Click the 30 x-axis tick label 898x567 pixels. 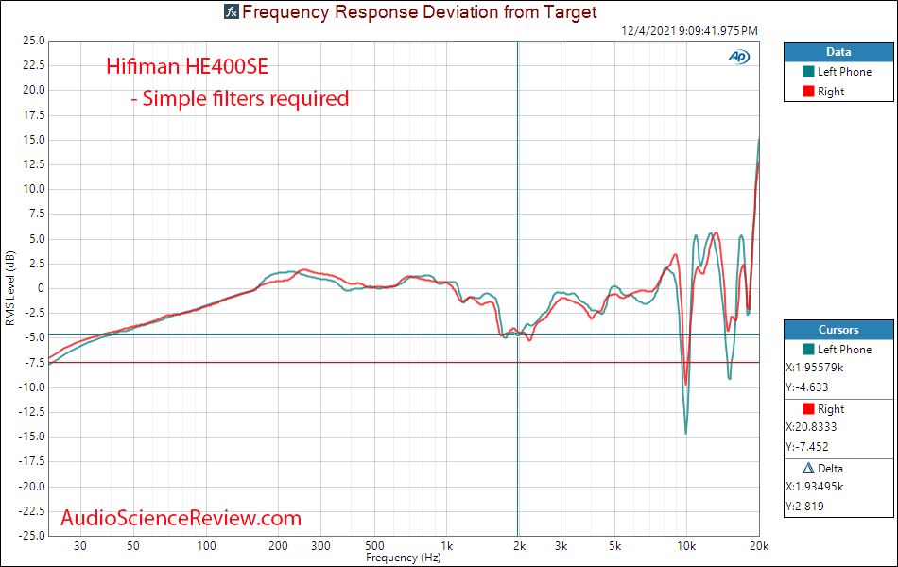80,546
